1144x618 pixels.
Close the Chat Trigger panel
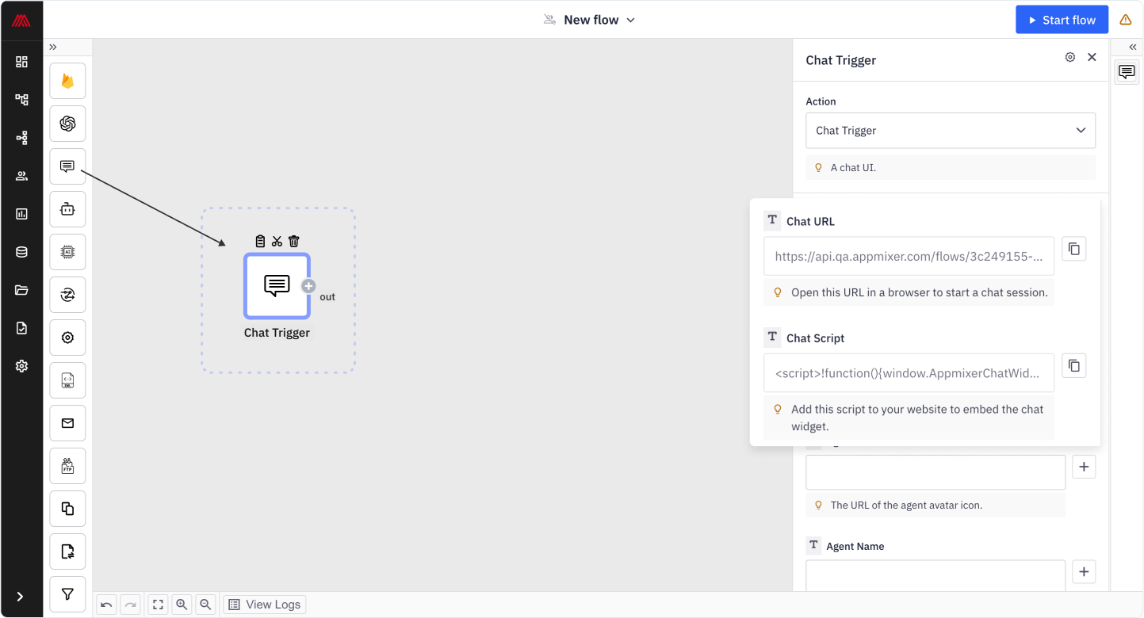click(x=1092, y=57)
